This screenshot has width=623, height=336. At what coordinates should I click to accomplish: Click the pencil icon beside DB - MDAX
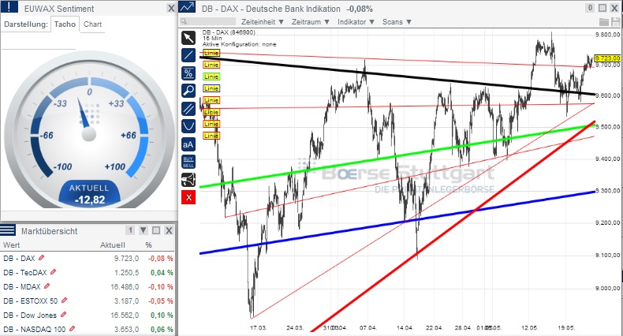tap(47, 286)
